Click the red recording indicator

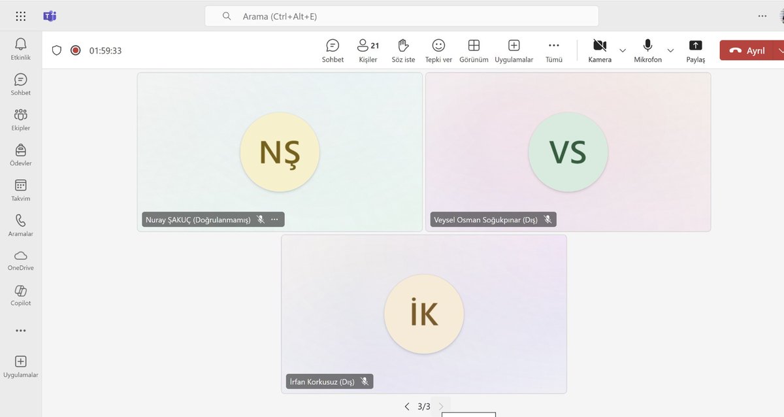[x=76, y=50]
